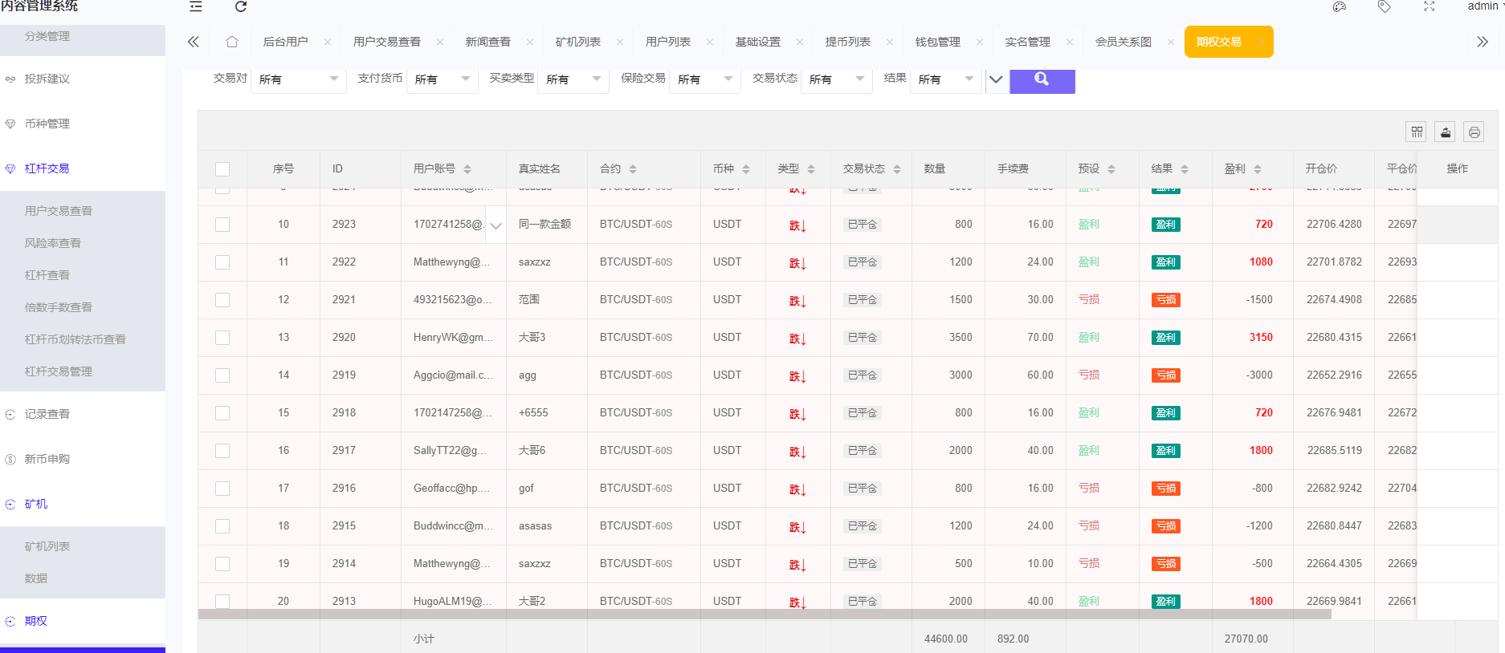Tick the checkbox for row ID 2922

coord(222,262)
